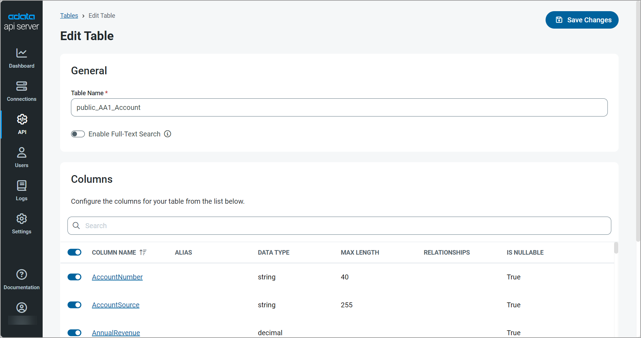Sort by Column Name using sort arrow

click(143, 252)
